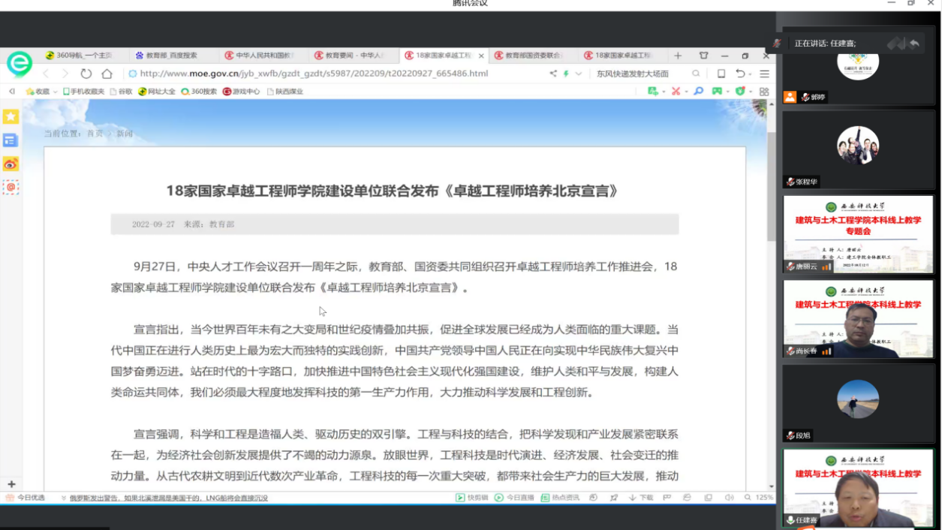
Task: Open the reading mode icon beside search
Action: 721,74
